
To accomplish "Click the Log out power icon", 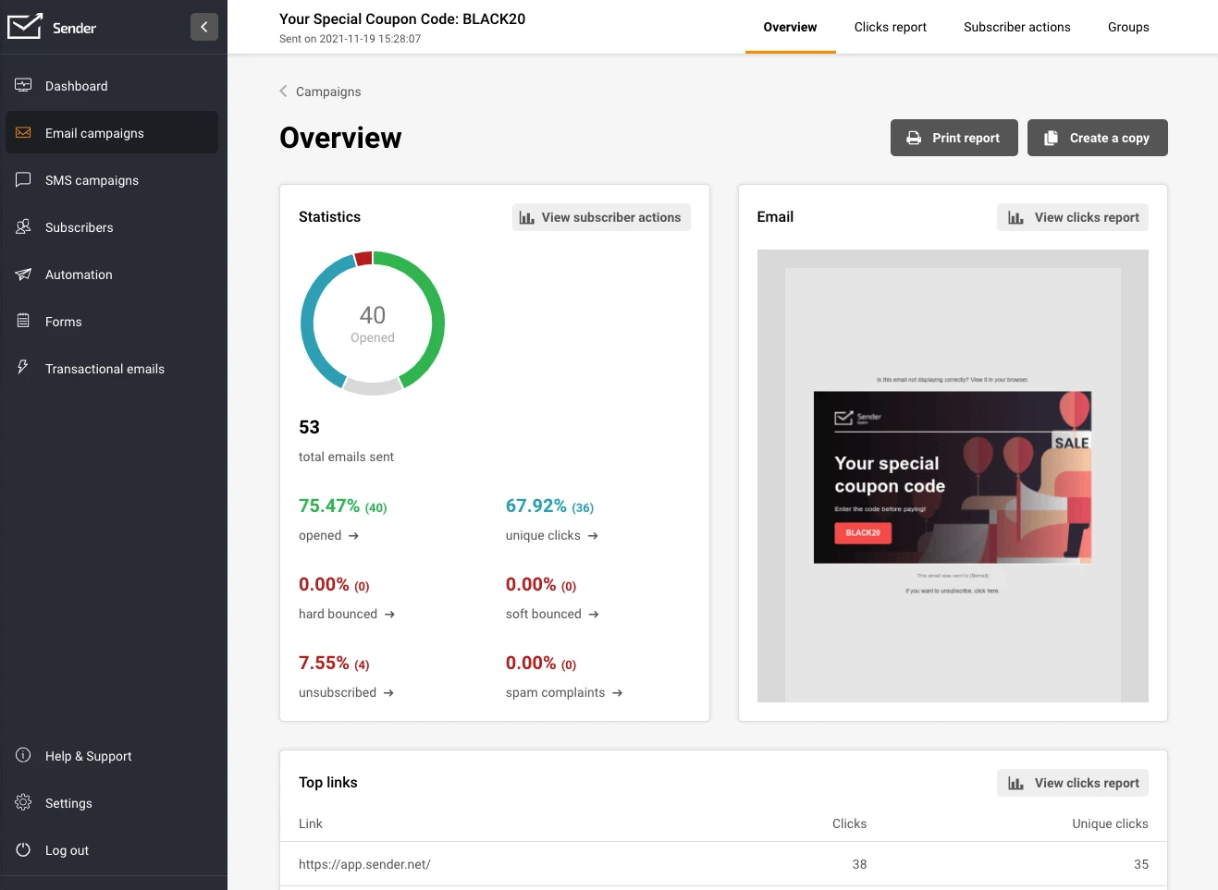I will pyautogui.click(x=23, y=850).
